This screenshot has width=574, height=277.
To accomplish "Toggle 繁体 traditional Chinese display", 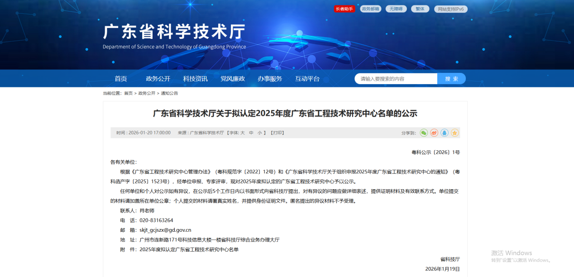I will [x=420, y=9].
